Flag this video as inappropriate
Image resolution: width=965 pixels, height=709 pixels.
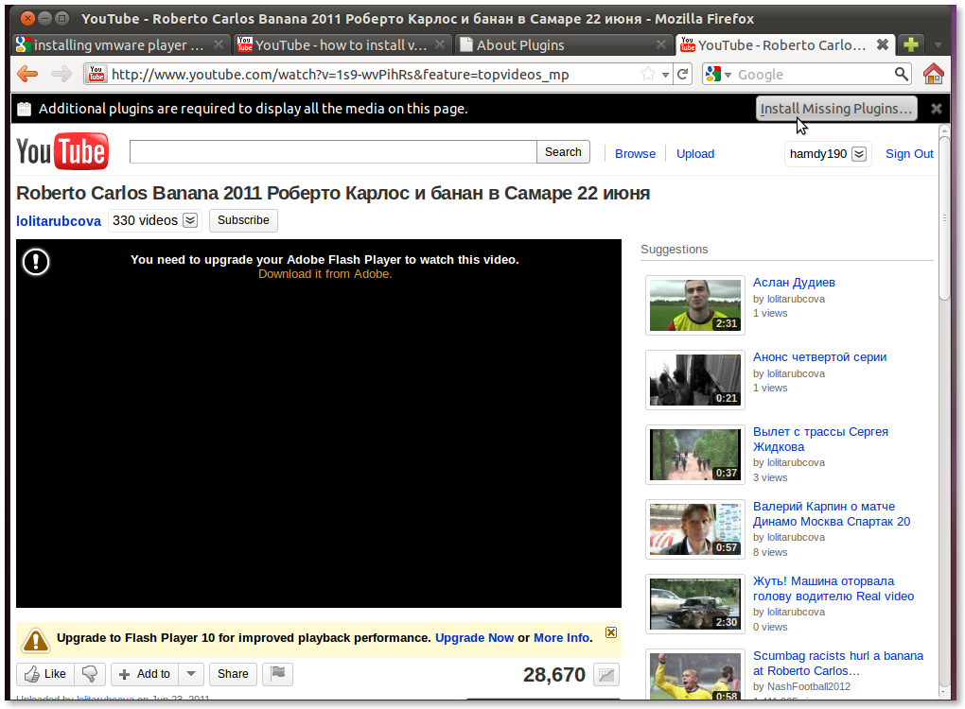click(277, 674)
